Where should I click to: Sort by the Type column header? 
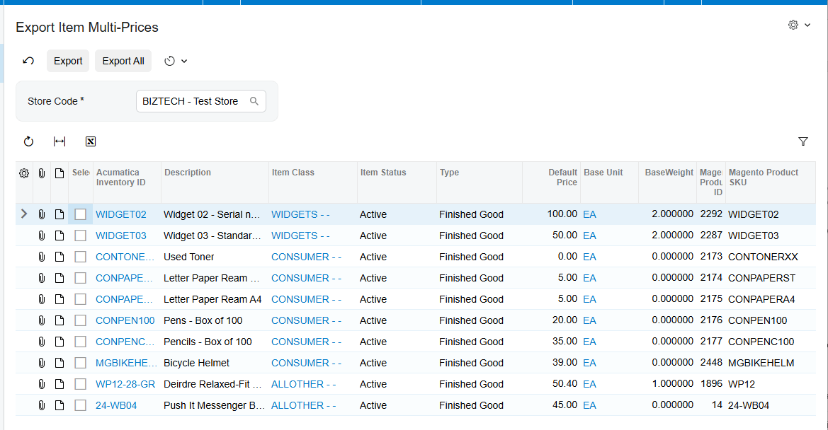pyautogui.click(x=480, y=182)
